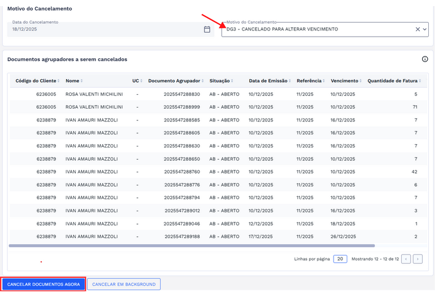436x295 pixels.
Task: Clear the selected cancellation reason with X
Action: (x=418, y=29)
